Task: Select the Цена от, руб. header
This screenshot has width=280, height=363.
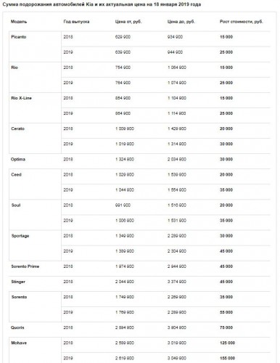Action: coord(128,22)
